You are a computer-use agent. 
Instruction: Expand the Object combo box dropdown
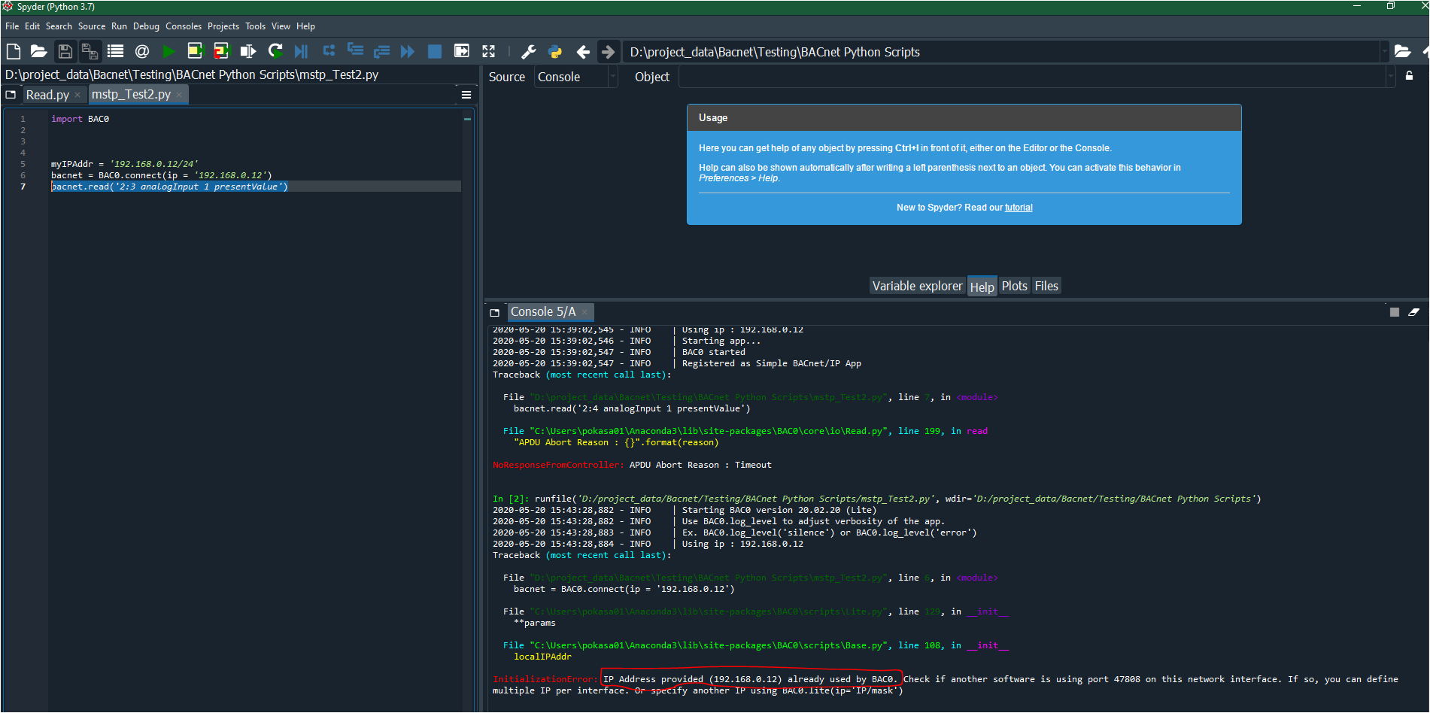(1391, 76)
